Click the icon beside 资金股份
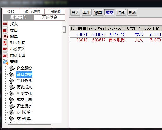 (12, 68)
